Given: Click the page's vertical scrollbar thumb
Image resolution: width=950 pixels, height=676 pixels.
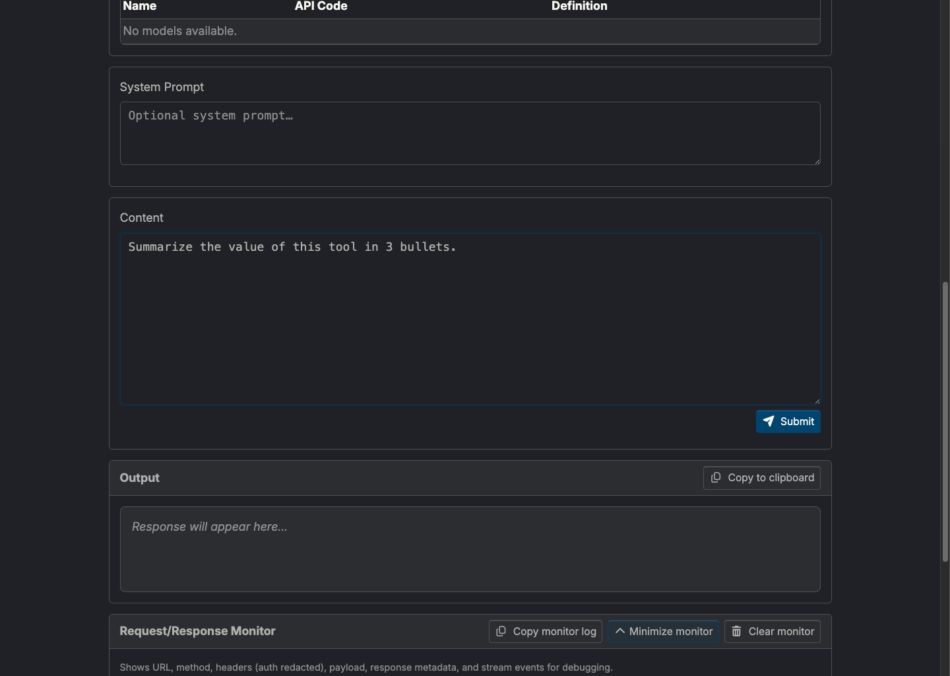Looking at the screenshot, I should [x=945, y=421].
